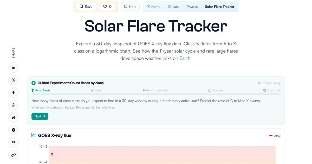Go to Home breadcrumb
The height and width of the screenshot is (164, 312).
(x=153, y=7)
